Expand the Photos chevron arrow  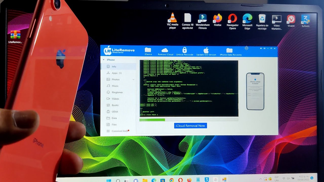click(133, 80)
